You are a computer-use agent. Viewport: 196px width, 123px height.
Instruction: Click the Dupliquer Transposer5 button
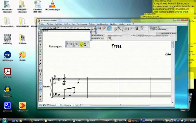(146, 36)
